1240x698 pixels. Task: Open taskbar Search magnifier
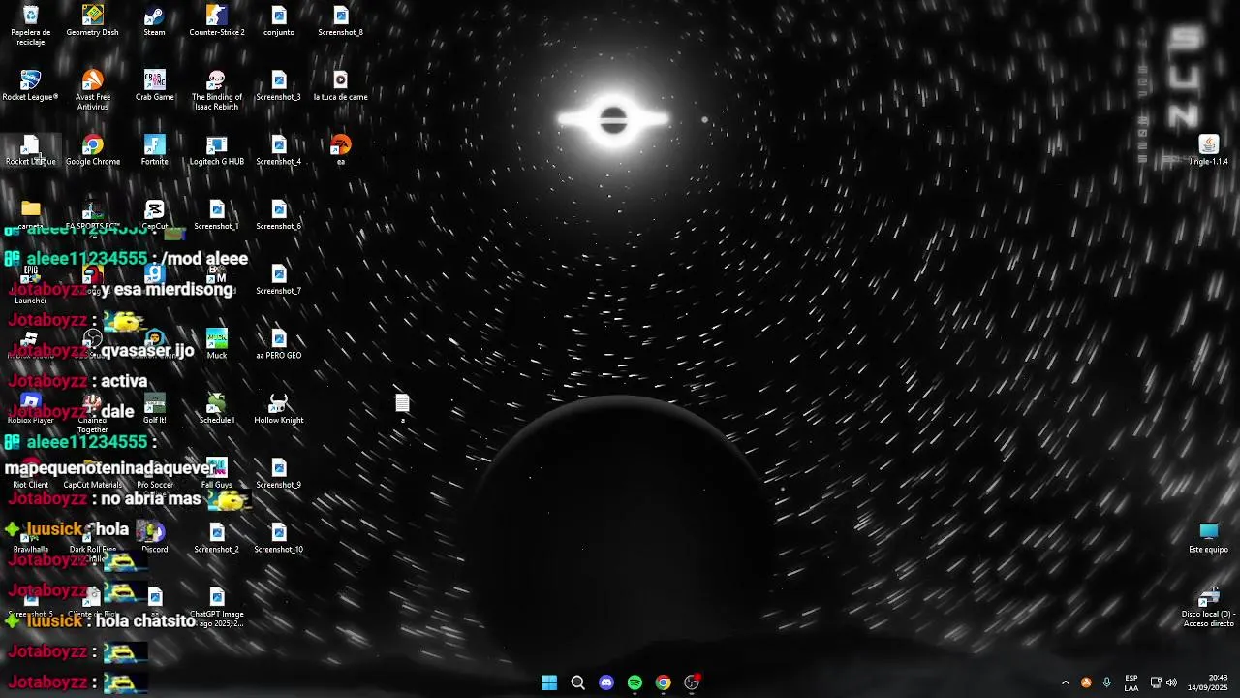[x=577, y=682]
